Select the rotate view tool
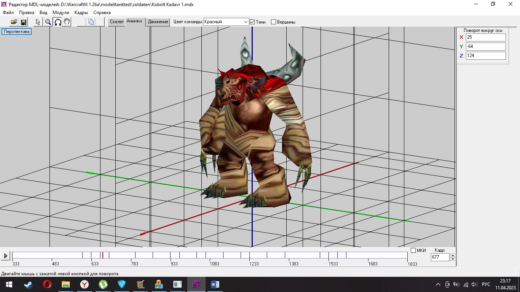Image resolution: width=520 pixels, height=292 pixels. point(57,22)
